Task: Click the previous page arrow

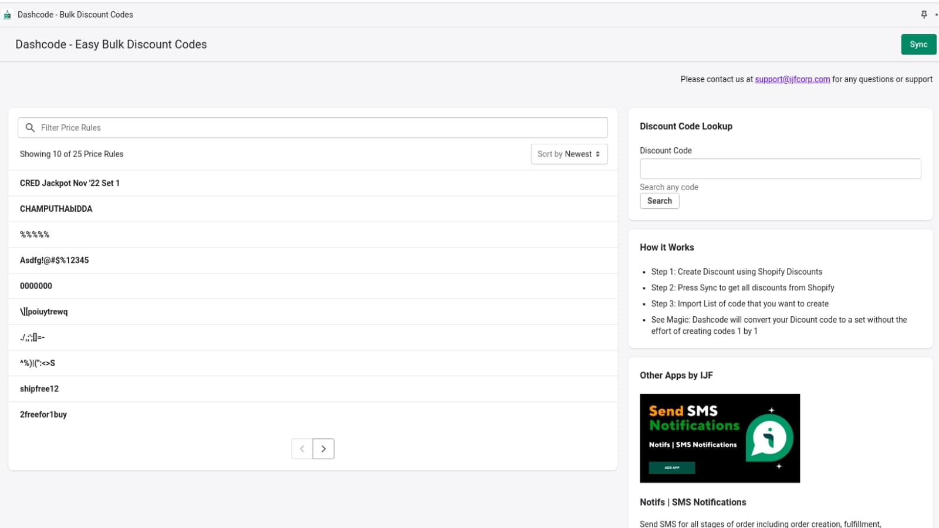Action: [x=302, y=448]
